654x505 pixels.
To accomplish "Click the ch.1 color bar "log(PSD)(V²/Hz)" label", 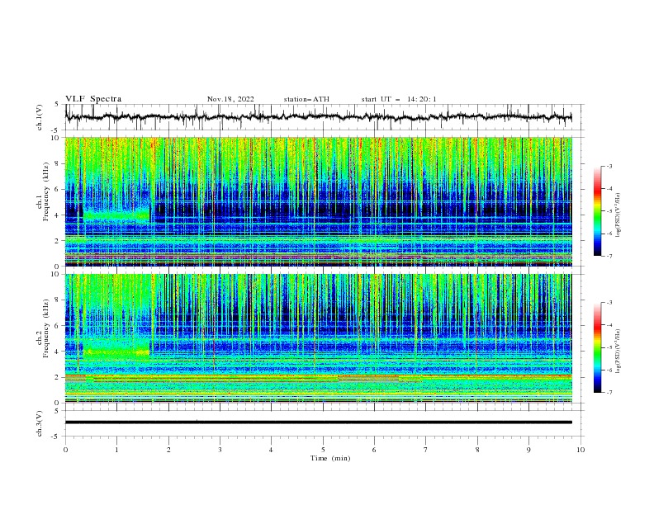I will 618,215.
